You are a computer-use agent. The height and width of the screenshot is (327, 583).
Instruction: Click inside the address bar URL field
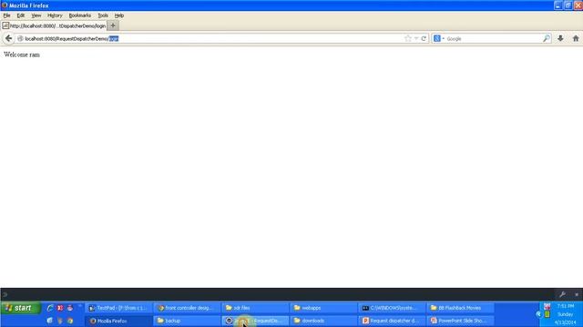coord(214,38)
